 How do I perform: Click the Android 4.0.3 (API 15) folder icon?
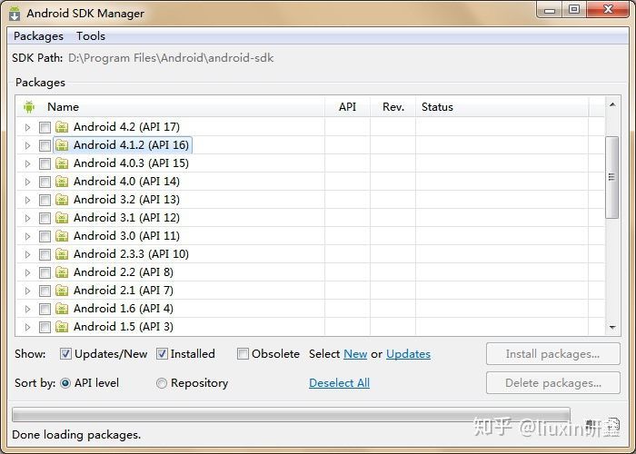[62, 163]
